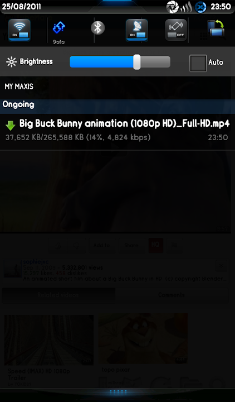Open the Big Buck Bunny download notification
Screen dimensions: 235x402
[117, 131]
